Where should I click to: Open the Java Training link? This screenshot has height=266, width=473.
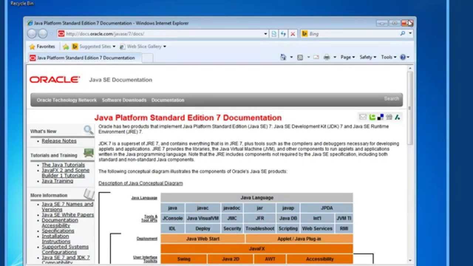pos(57,181)
